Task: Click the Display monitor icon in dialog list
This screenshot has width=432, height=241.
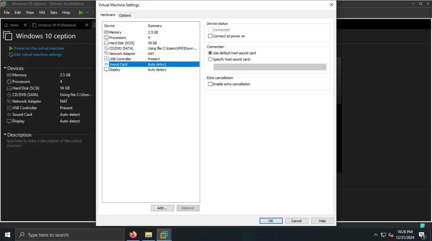Action: tap(106, 70)
